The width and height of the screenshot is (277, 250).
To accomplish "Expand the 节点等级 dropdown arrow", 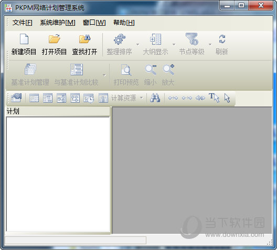I will point(210,44).
